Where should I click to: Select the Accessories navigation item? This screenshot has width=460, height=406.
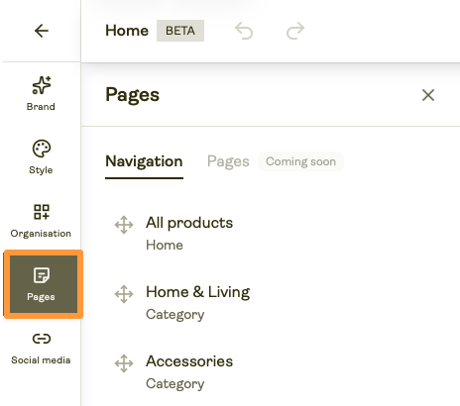tap(189, 361)
